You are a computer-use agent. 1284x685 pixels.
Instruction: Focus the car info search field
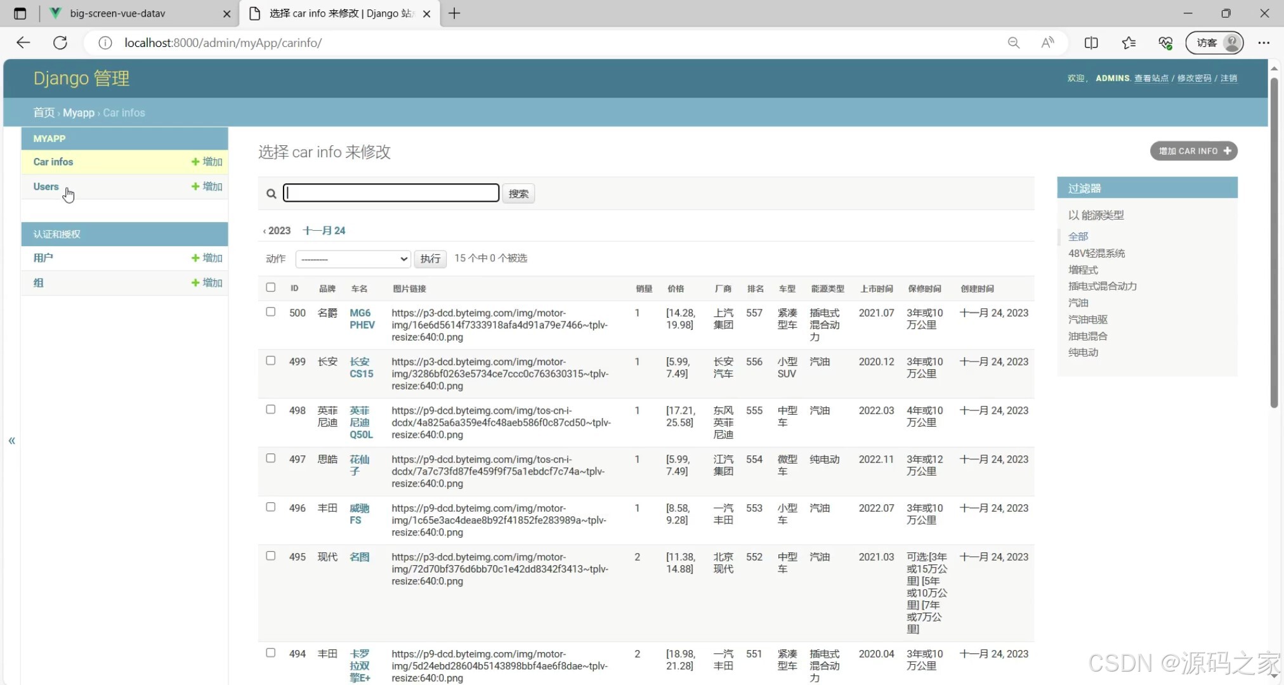(391, 193)
